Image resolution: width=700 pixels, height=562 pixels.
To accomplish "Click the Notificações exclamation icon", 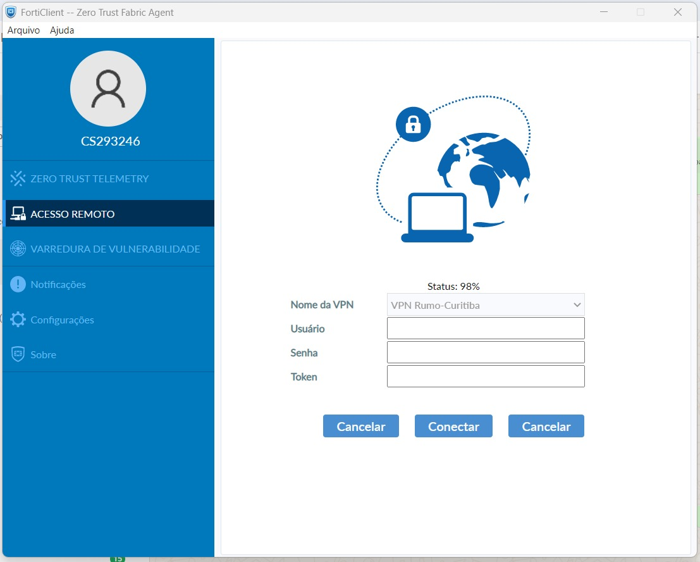I will tap(18, 284).
